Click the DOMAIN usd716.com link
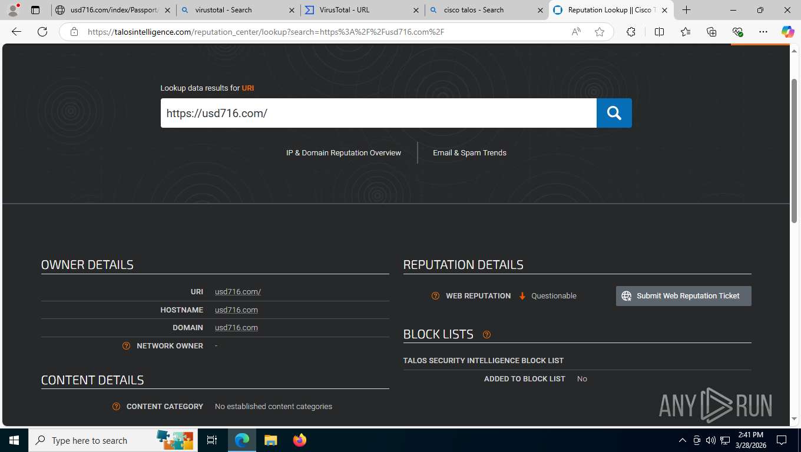 236,328
